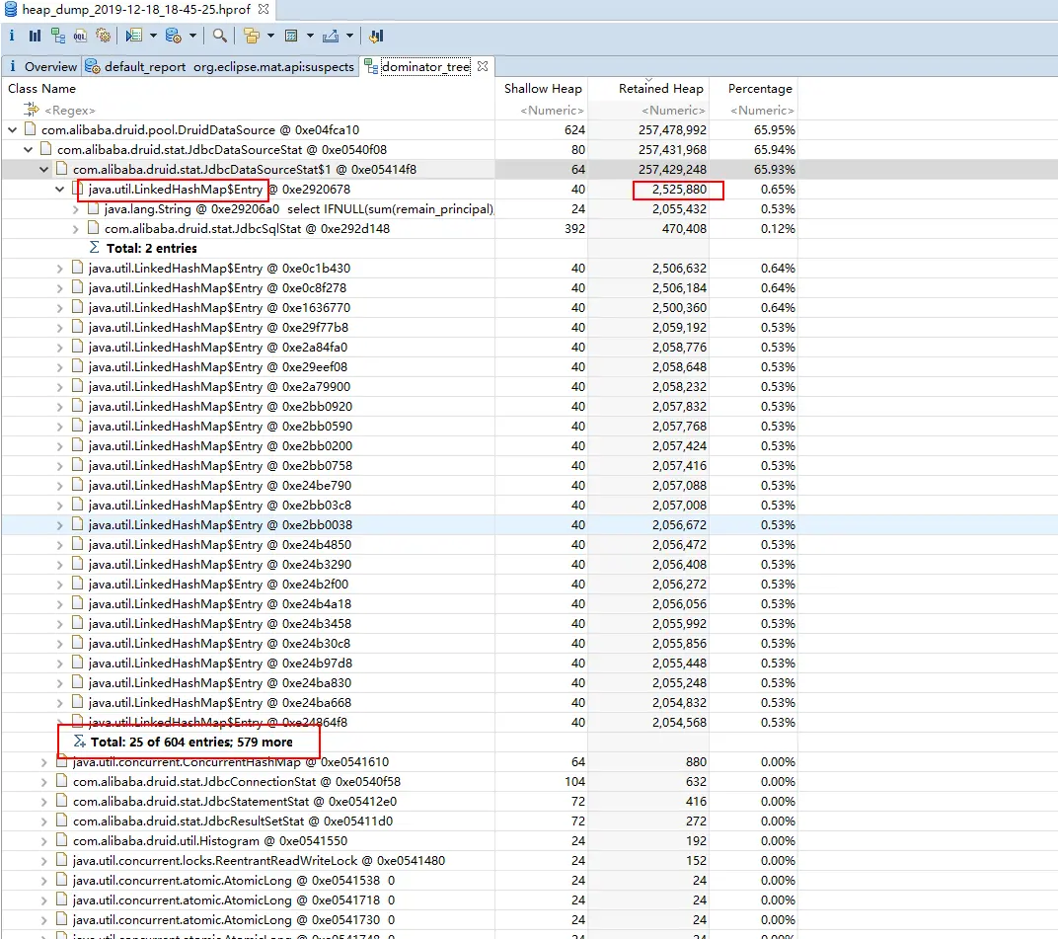Click object icon of JdbcResultSetStat row
This screenshot has height=939, width=1058.
pos(62,821)
